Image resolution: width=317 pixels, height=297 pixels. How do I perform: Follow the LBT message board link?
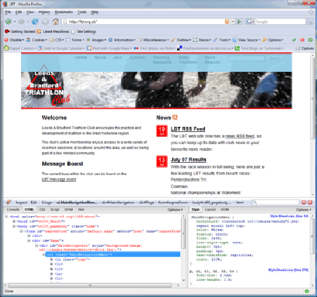(x=59, y=179)
